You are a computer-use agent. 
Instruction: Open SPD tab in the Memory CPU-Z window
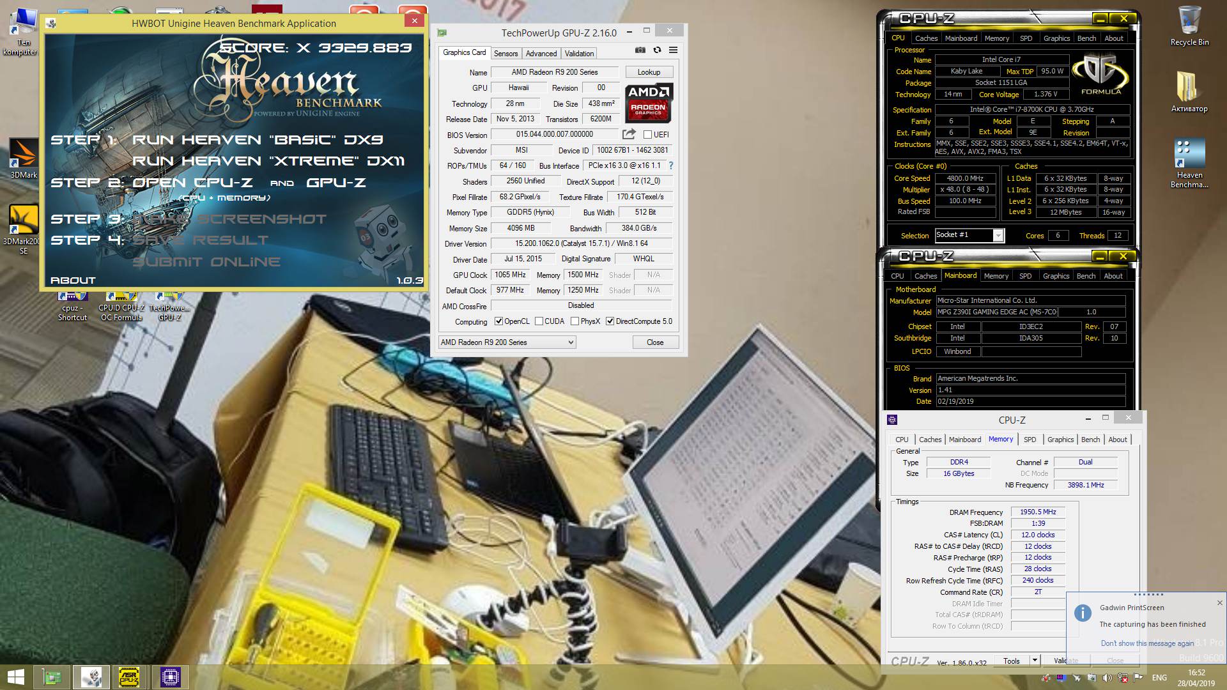(1030, 440)
